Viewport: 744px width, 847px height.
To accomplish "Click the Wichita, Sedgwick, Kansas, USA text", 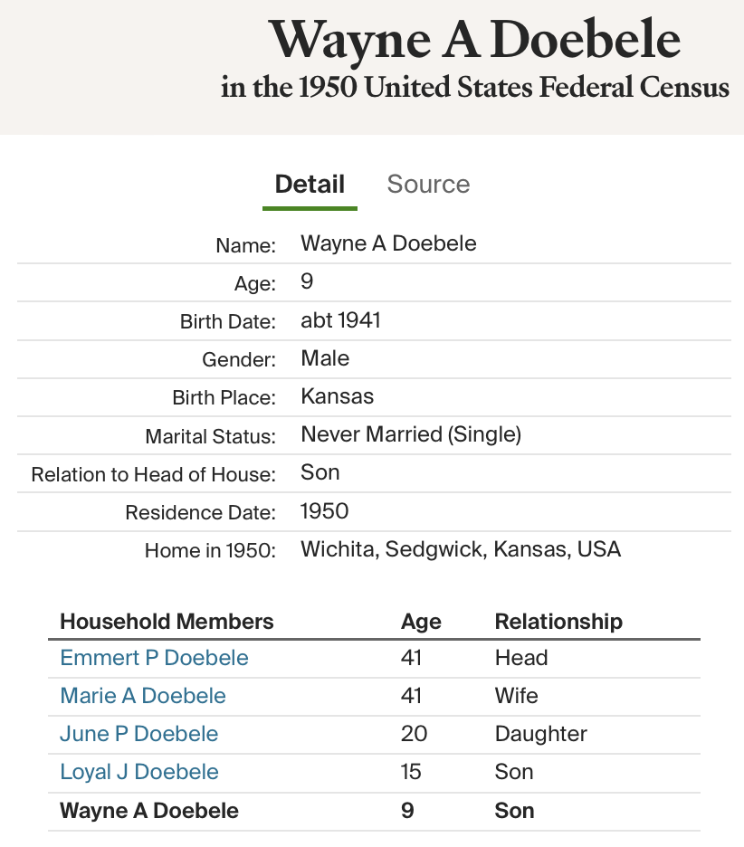I will click(x=461, y=549).
